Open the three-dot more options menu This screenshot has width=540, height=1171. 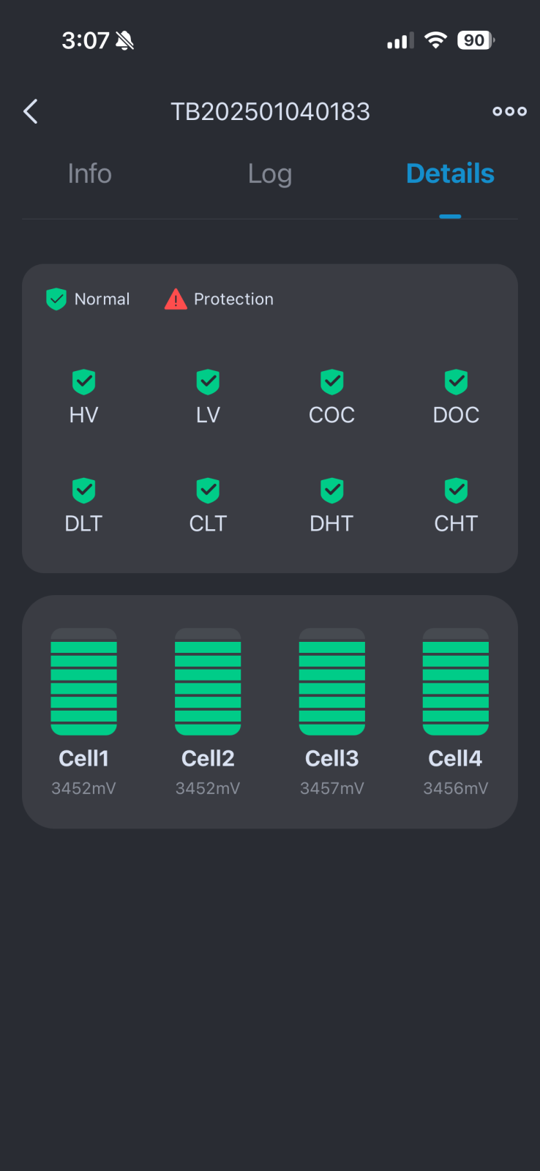click(509, 111)
